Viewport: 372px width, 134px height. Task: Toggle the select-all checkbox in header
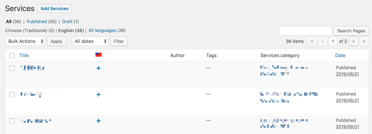point(12,56)
